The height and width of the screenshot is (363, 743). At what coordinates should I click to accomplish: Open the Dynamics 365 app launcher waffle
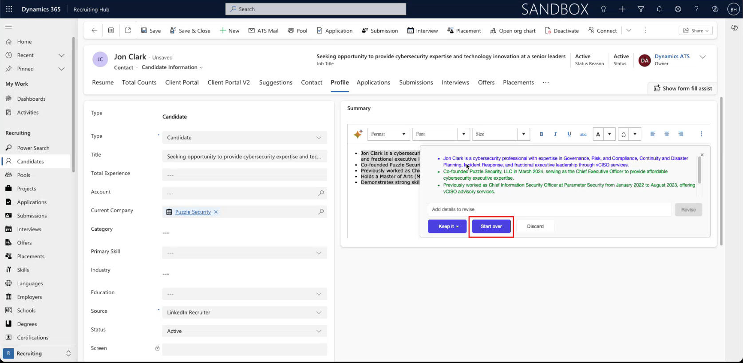[x=9, y=9]
